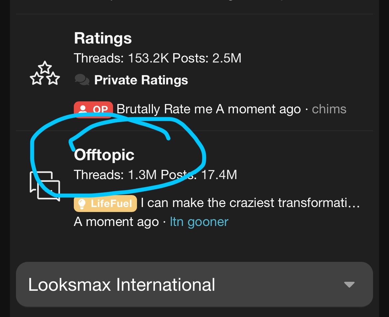Click the person icon inside OP badge
The width and height of the screenshot is (389, 317).
tap(83, 109)
